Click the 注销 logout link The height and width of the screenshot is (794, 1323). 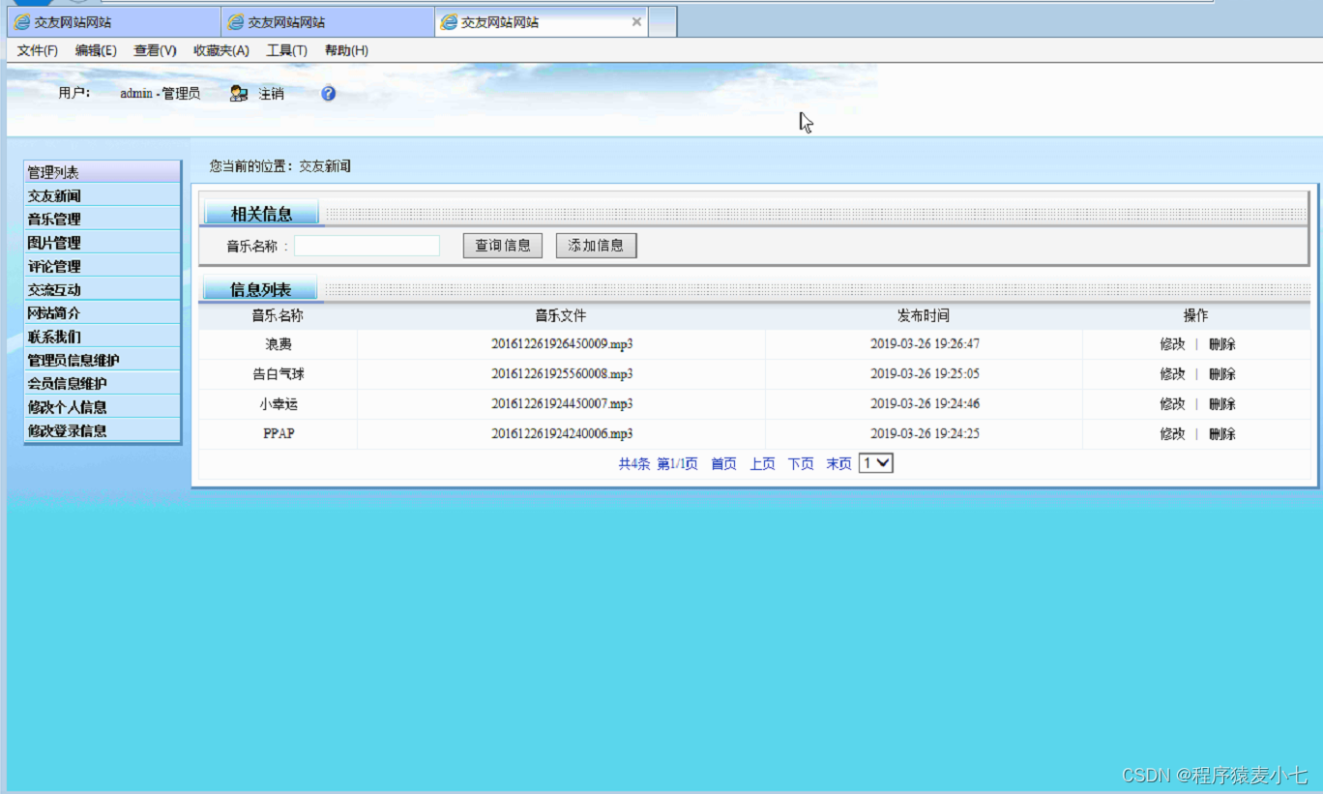271,94
